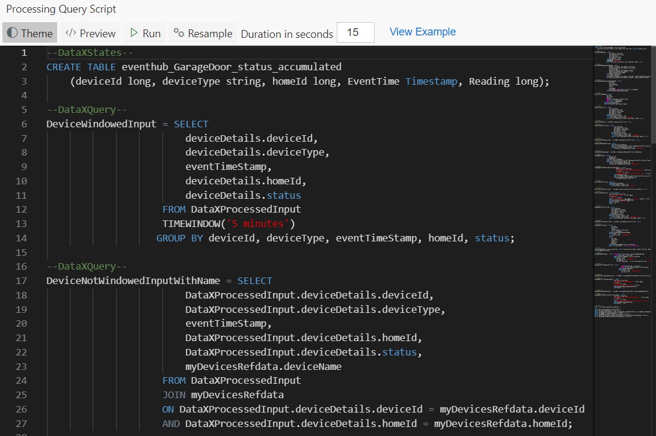Viewport: 656px width, 436px height.
Task: Click the green Run play icon
Action: [x=135, y=32]
